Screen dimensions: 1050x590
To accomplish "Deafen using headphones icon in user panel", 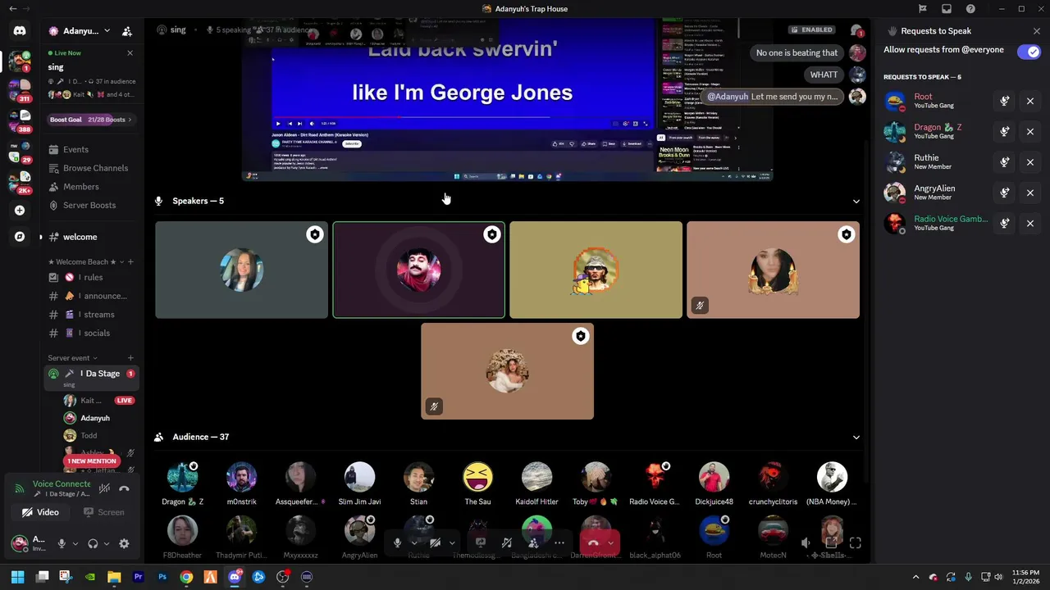I will pyautogui.click(x=93, y=543).
